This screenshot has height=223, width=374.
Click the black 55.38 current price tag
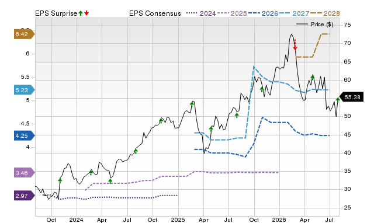(351, 97)
